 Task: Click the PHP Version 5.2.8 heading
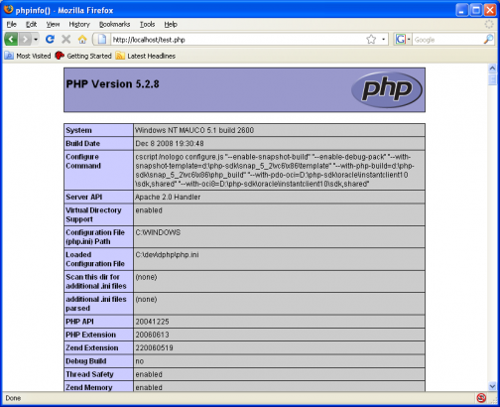[112, 84]
